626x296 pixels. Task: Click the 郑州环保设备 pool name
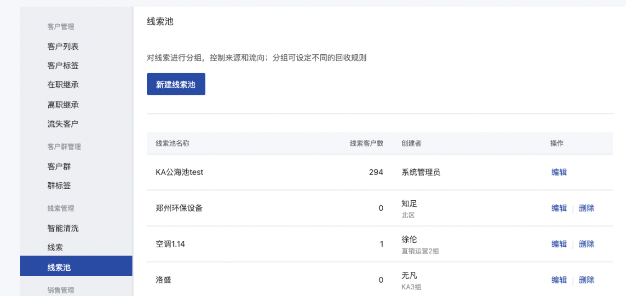[x=179, y=208]
